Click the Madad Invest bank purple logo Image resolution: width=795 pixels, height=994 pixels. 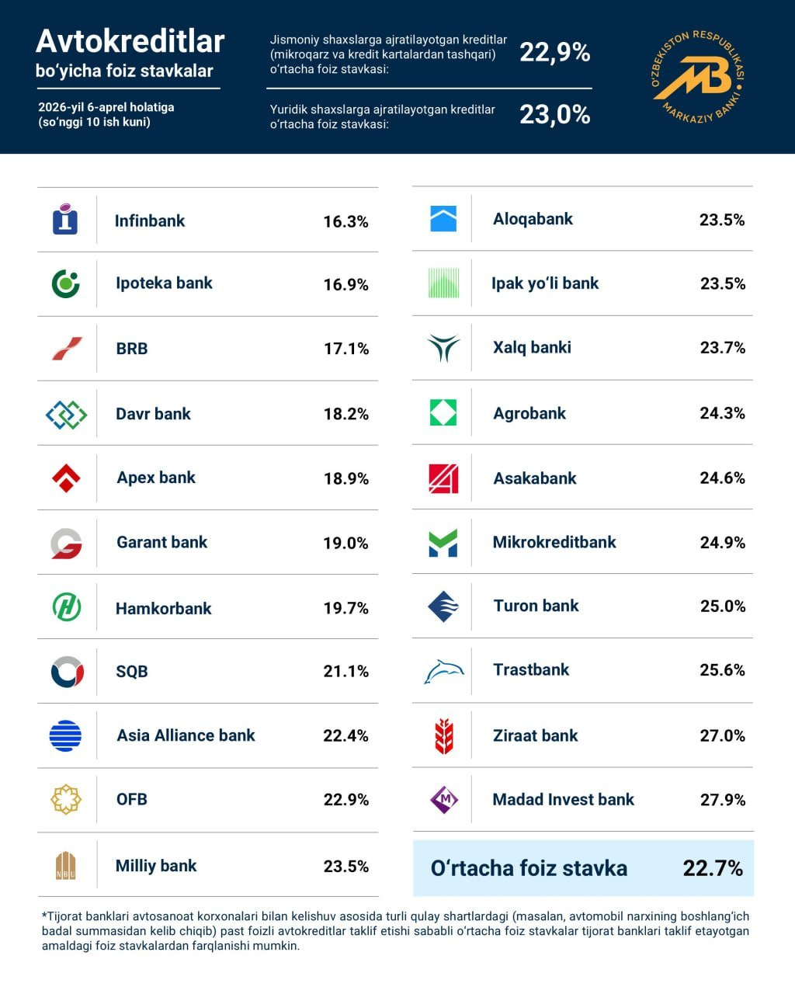(444, 799)
